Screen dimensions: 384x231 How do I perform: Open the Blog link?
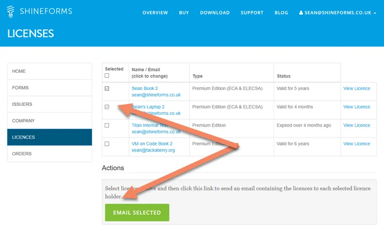tap(281, 13)
